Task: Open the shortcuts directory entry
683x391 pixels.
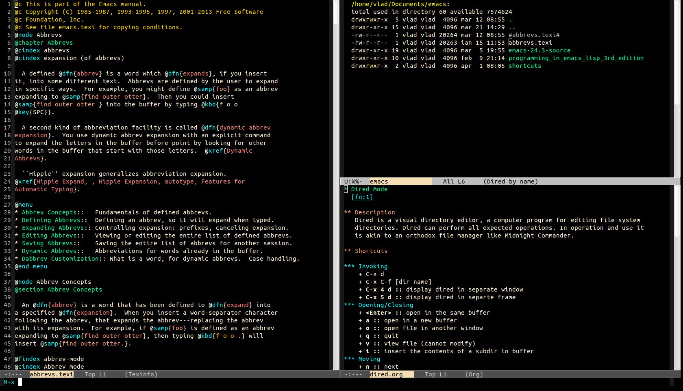Action: [524, 66]
